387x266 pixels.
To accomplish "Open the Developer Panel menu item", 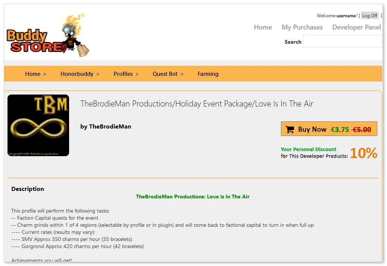I will pyautogui.click(x=356, y=27).
